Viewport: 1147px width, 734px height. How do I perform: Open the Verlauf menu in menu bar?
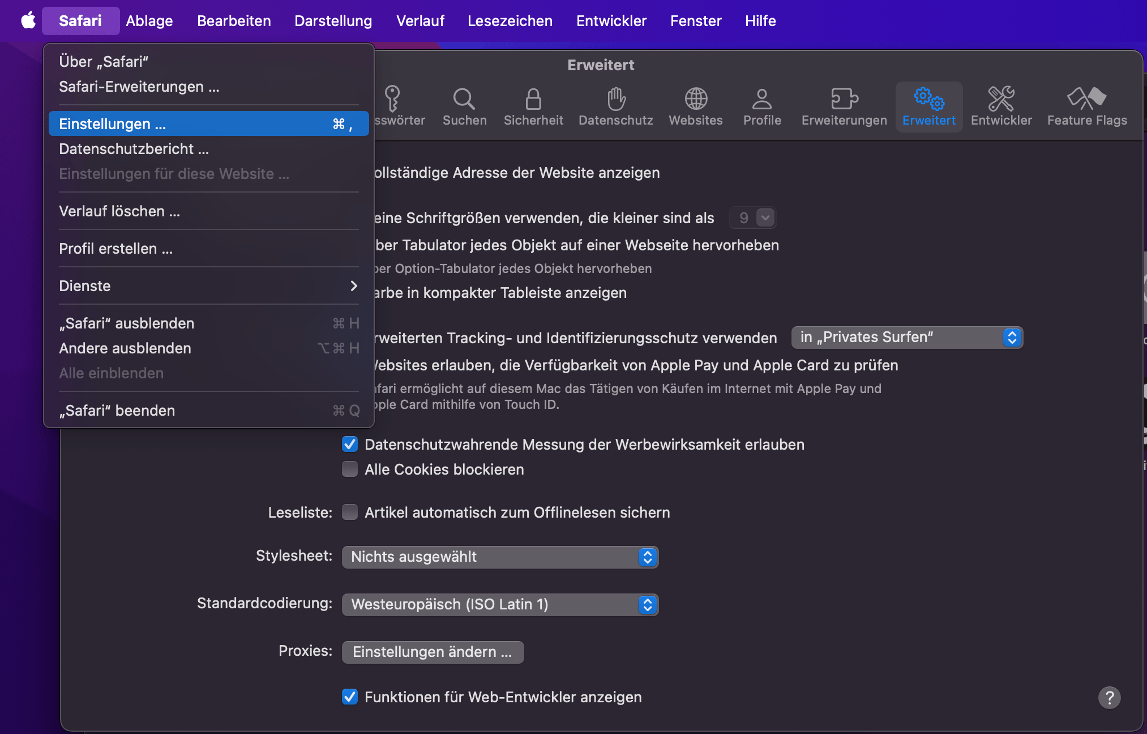tap(420, 21)
